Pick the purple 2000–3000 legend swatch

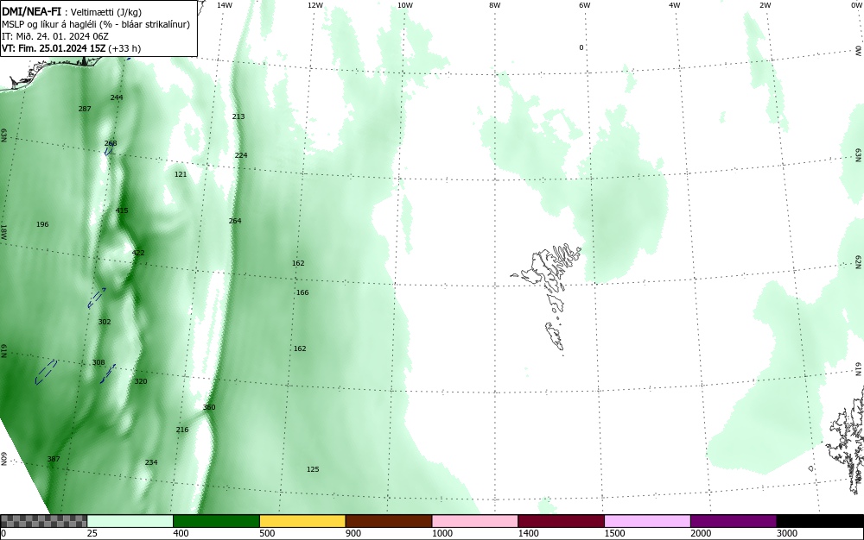click(x=734, y=521)
